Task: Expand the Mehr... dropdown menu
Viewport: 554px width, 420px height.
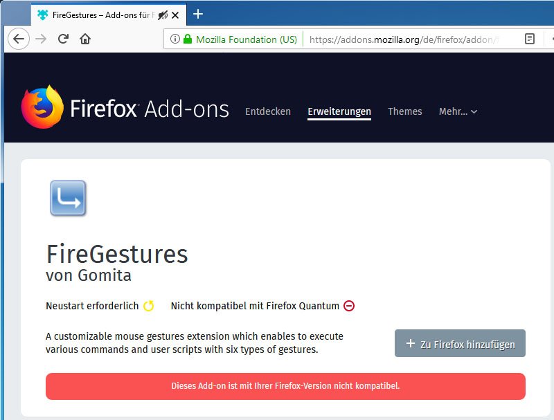Action: tap(458, 111)
